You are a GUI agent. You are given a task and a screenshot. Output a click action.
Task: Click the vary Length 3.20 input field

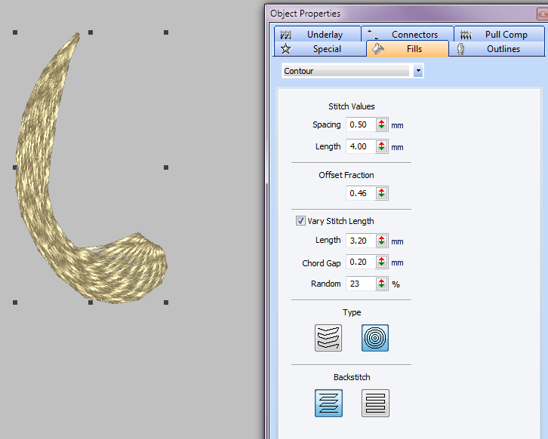[360, 241]
